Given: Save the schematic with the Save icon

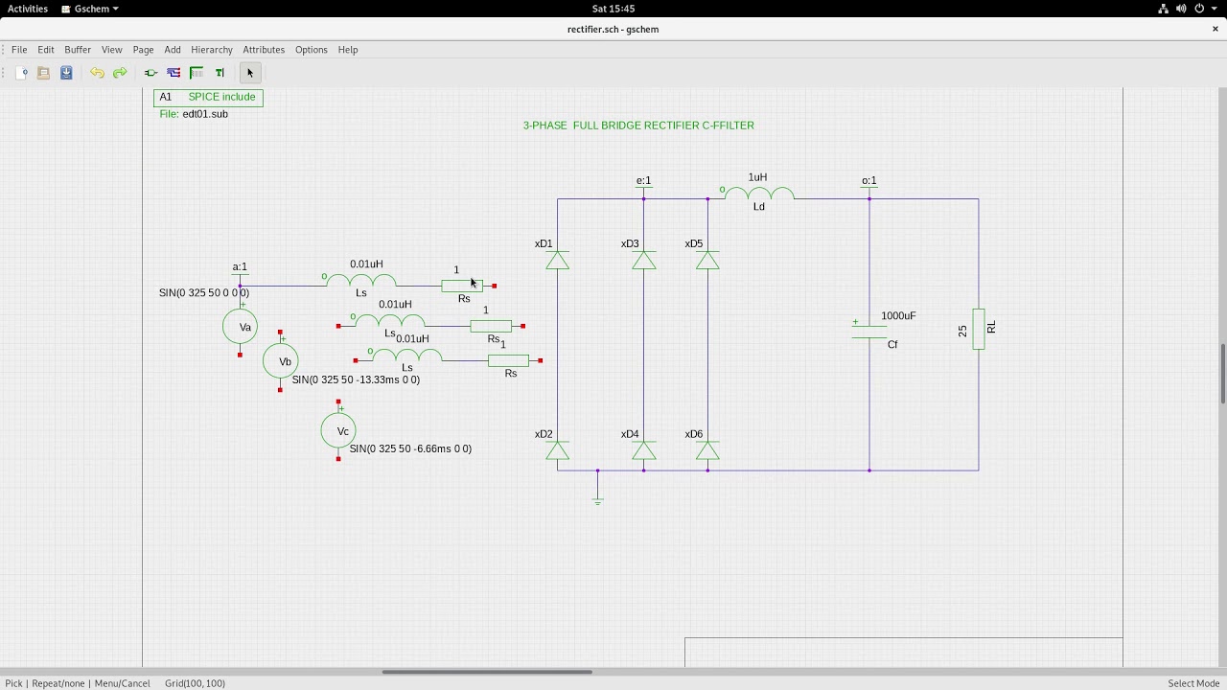Looking at the screenshot, I should [x=66, y=73].
